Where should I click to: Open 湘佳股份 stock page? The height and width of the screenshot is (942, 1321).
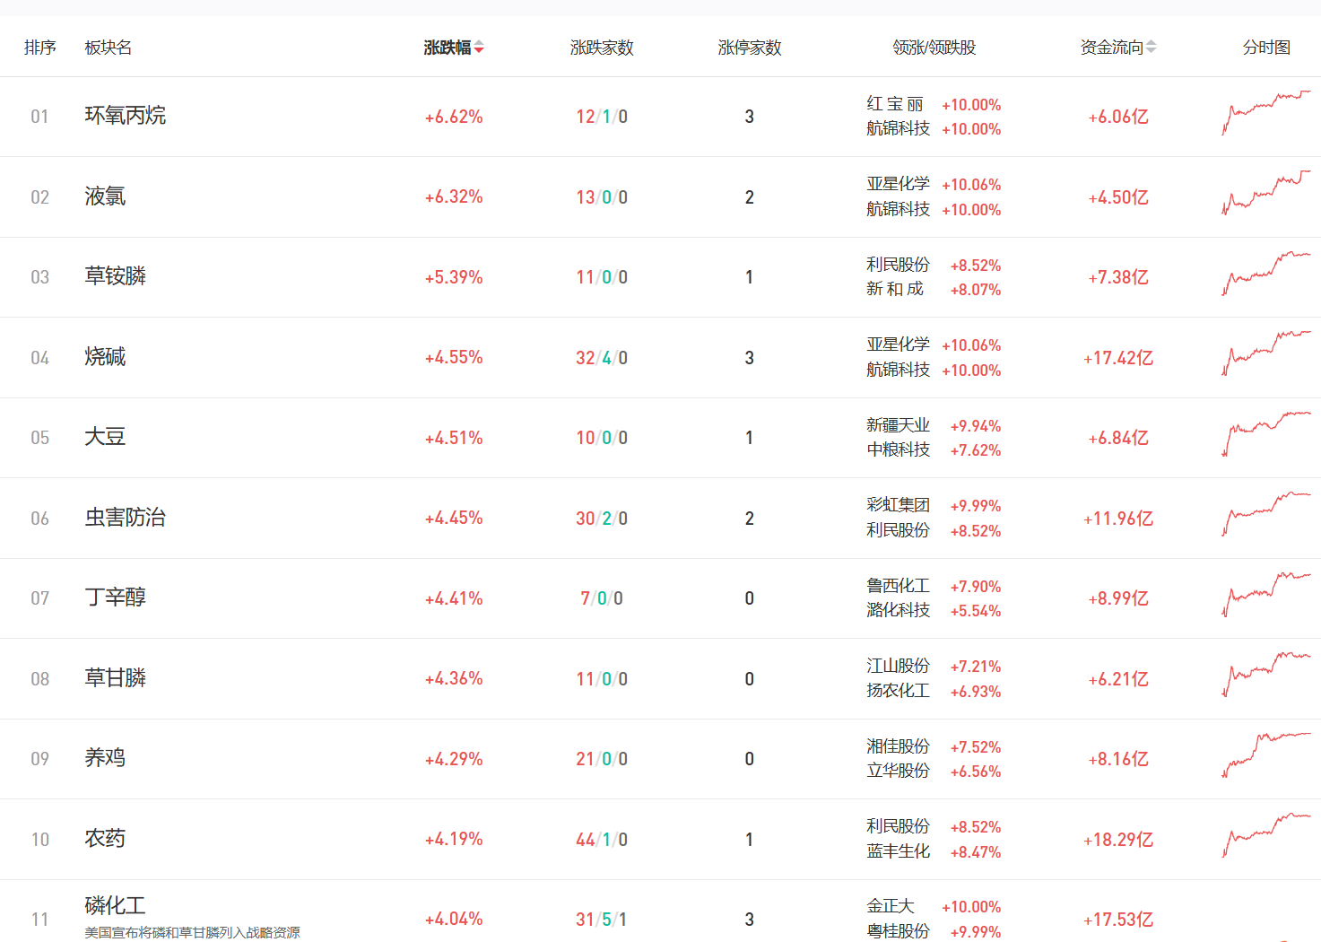pyautogui.click(x=898, y=746)
